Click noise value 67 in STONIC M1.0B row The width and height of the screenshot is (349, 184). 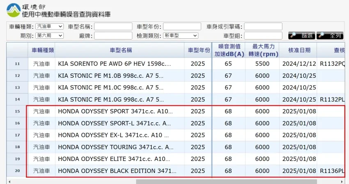coord(228,76)
